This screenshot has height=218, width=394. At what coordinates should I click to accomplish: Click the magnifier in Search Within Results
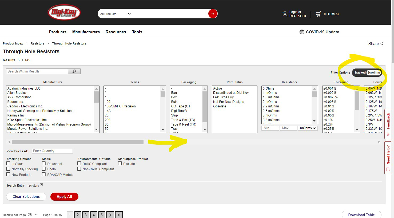pyautogui.click(x=74, y=71)
